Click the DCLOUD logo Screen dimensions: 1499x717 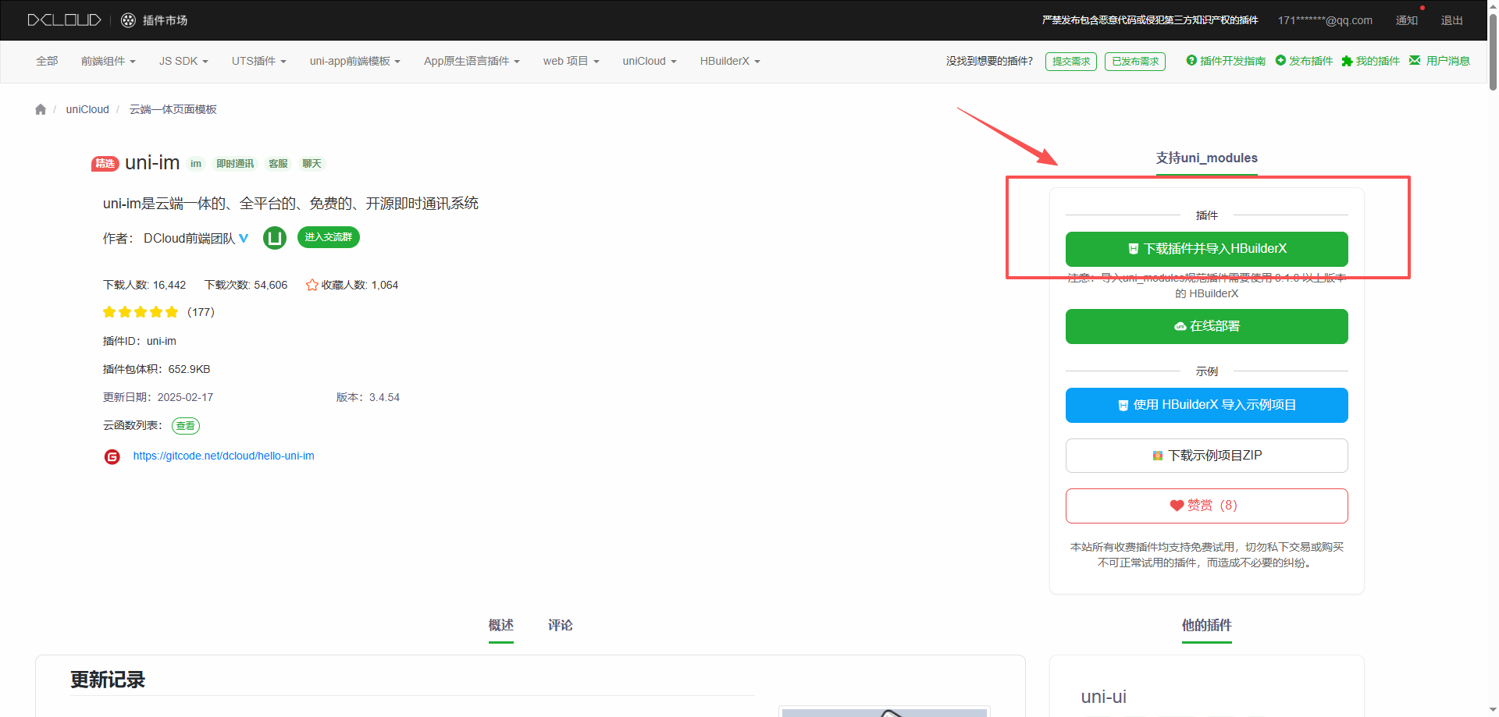coord(65,20)
